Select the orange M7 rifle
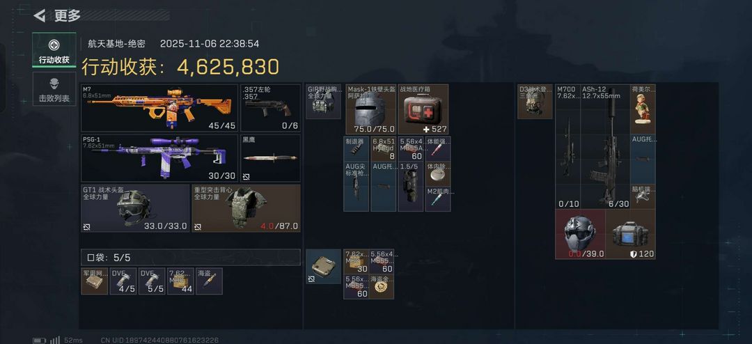This screenshot has width=752, height=344. 159,108
